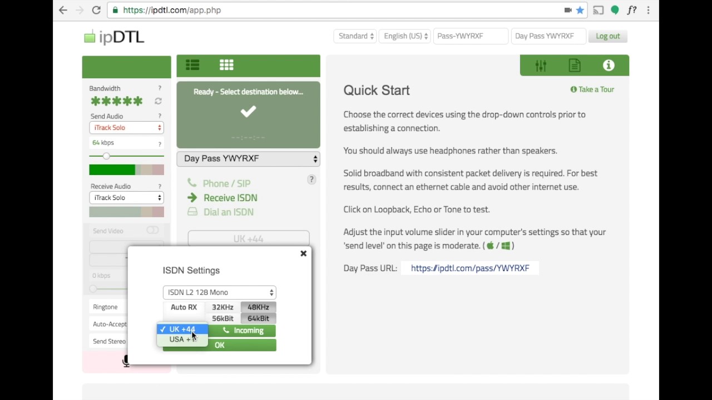Choose USA +1 from the country list
The width and height of the screenshot is (712, 400).
pyautogui.click(x=182, y=339)
